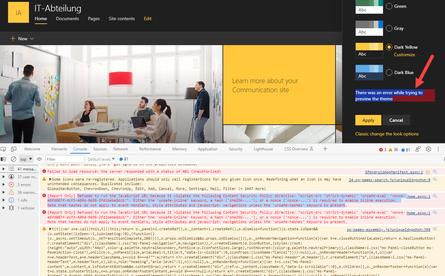Go to Pages in site navigation

pos(94,19)
